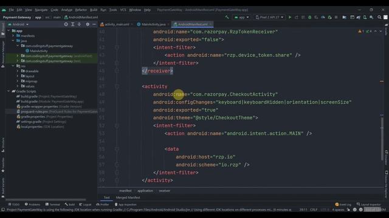Viewport: 389px width, 218px height.
Task: Click Select Opened File target icon in Project panel
Action: click(66, 24)
